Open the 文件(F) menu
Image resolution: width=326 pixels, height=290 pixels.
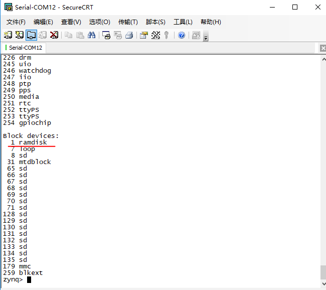click(x=16, y=22)
